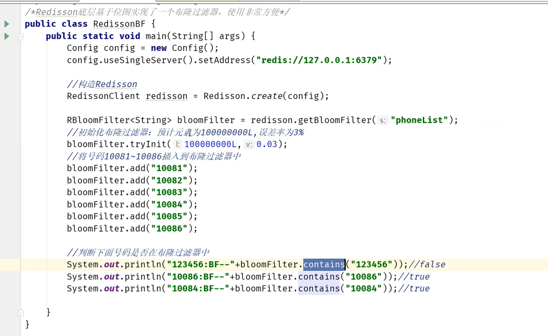Click "10082" in the bloomFilter.add call
Viewport: 548px width, 336px height.
click(170, 180)
